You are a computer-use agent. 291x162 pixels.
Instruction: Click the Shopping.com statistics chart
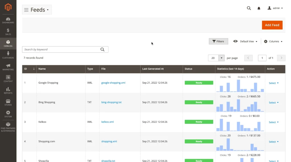click(240, 145)
